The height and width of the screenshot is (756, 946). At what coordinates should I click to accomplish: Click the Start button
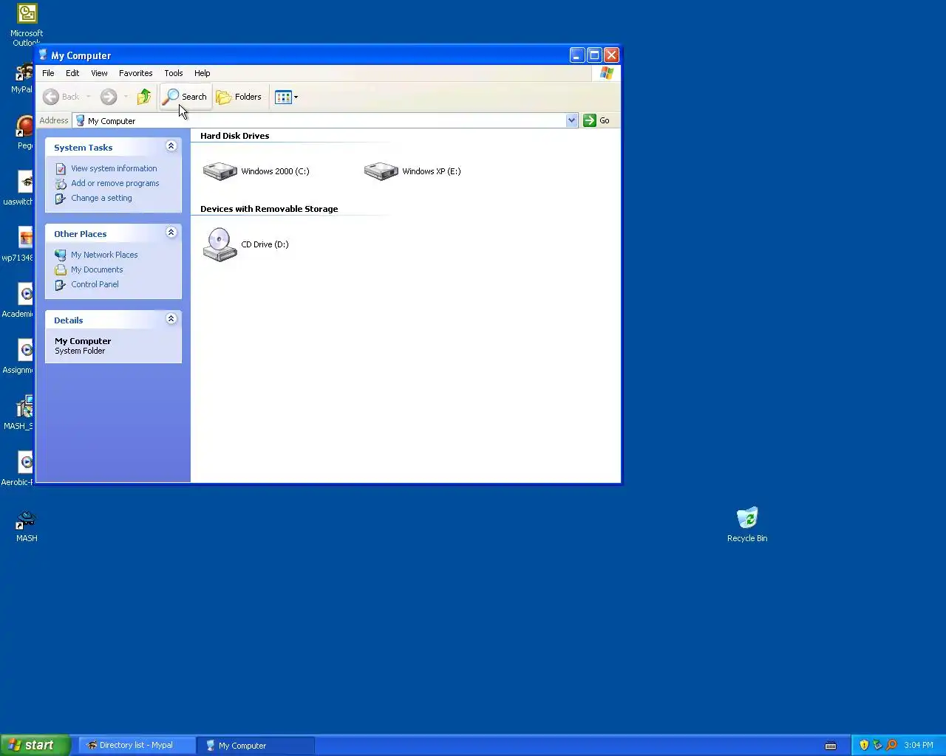pos(35,745)
